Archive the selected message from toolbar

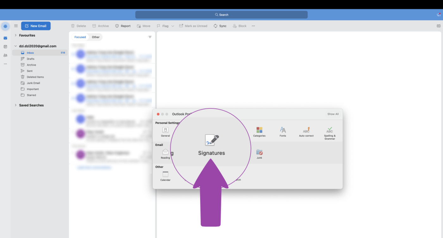click(100, 26)
